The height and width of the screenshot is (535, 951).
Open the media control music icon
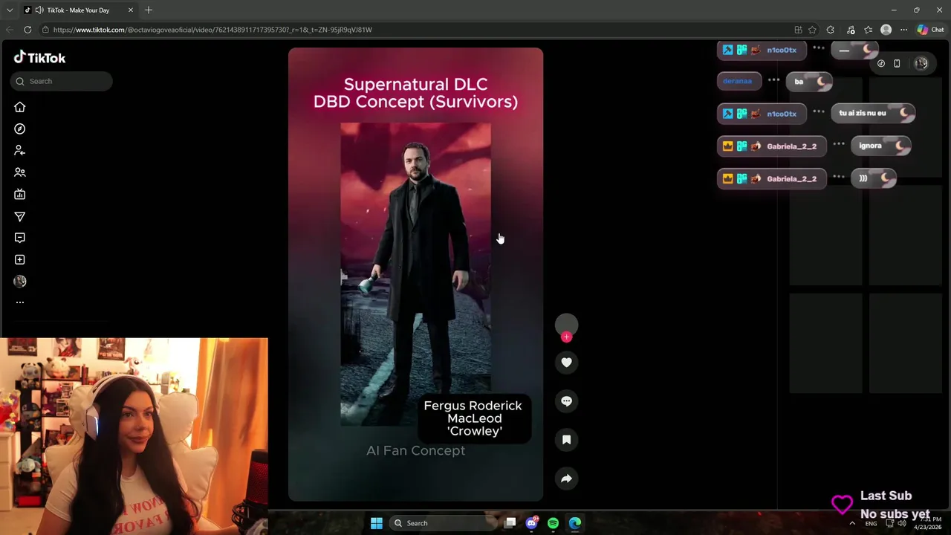tap(849, 30)
